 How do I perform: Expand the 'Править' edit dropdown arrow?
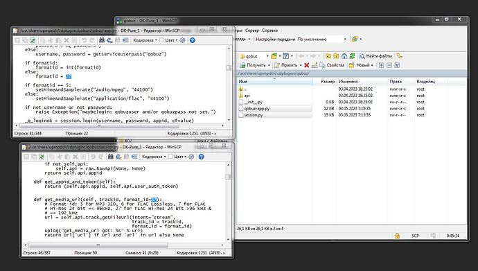click(x=301, y=65)
